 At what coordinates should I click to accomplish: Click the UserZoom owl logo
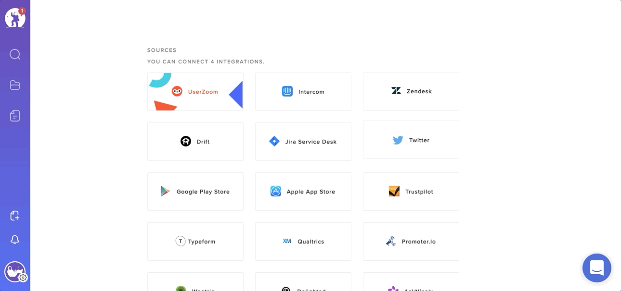click(177, 91)
